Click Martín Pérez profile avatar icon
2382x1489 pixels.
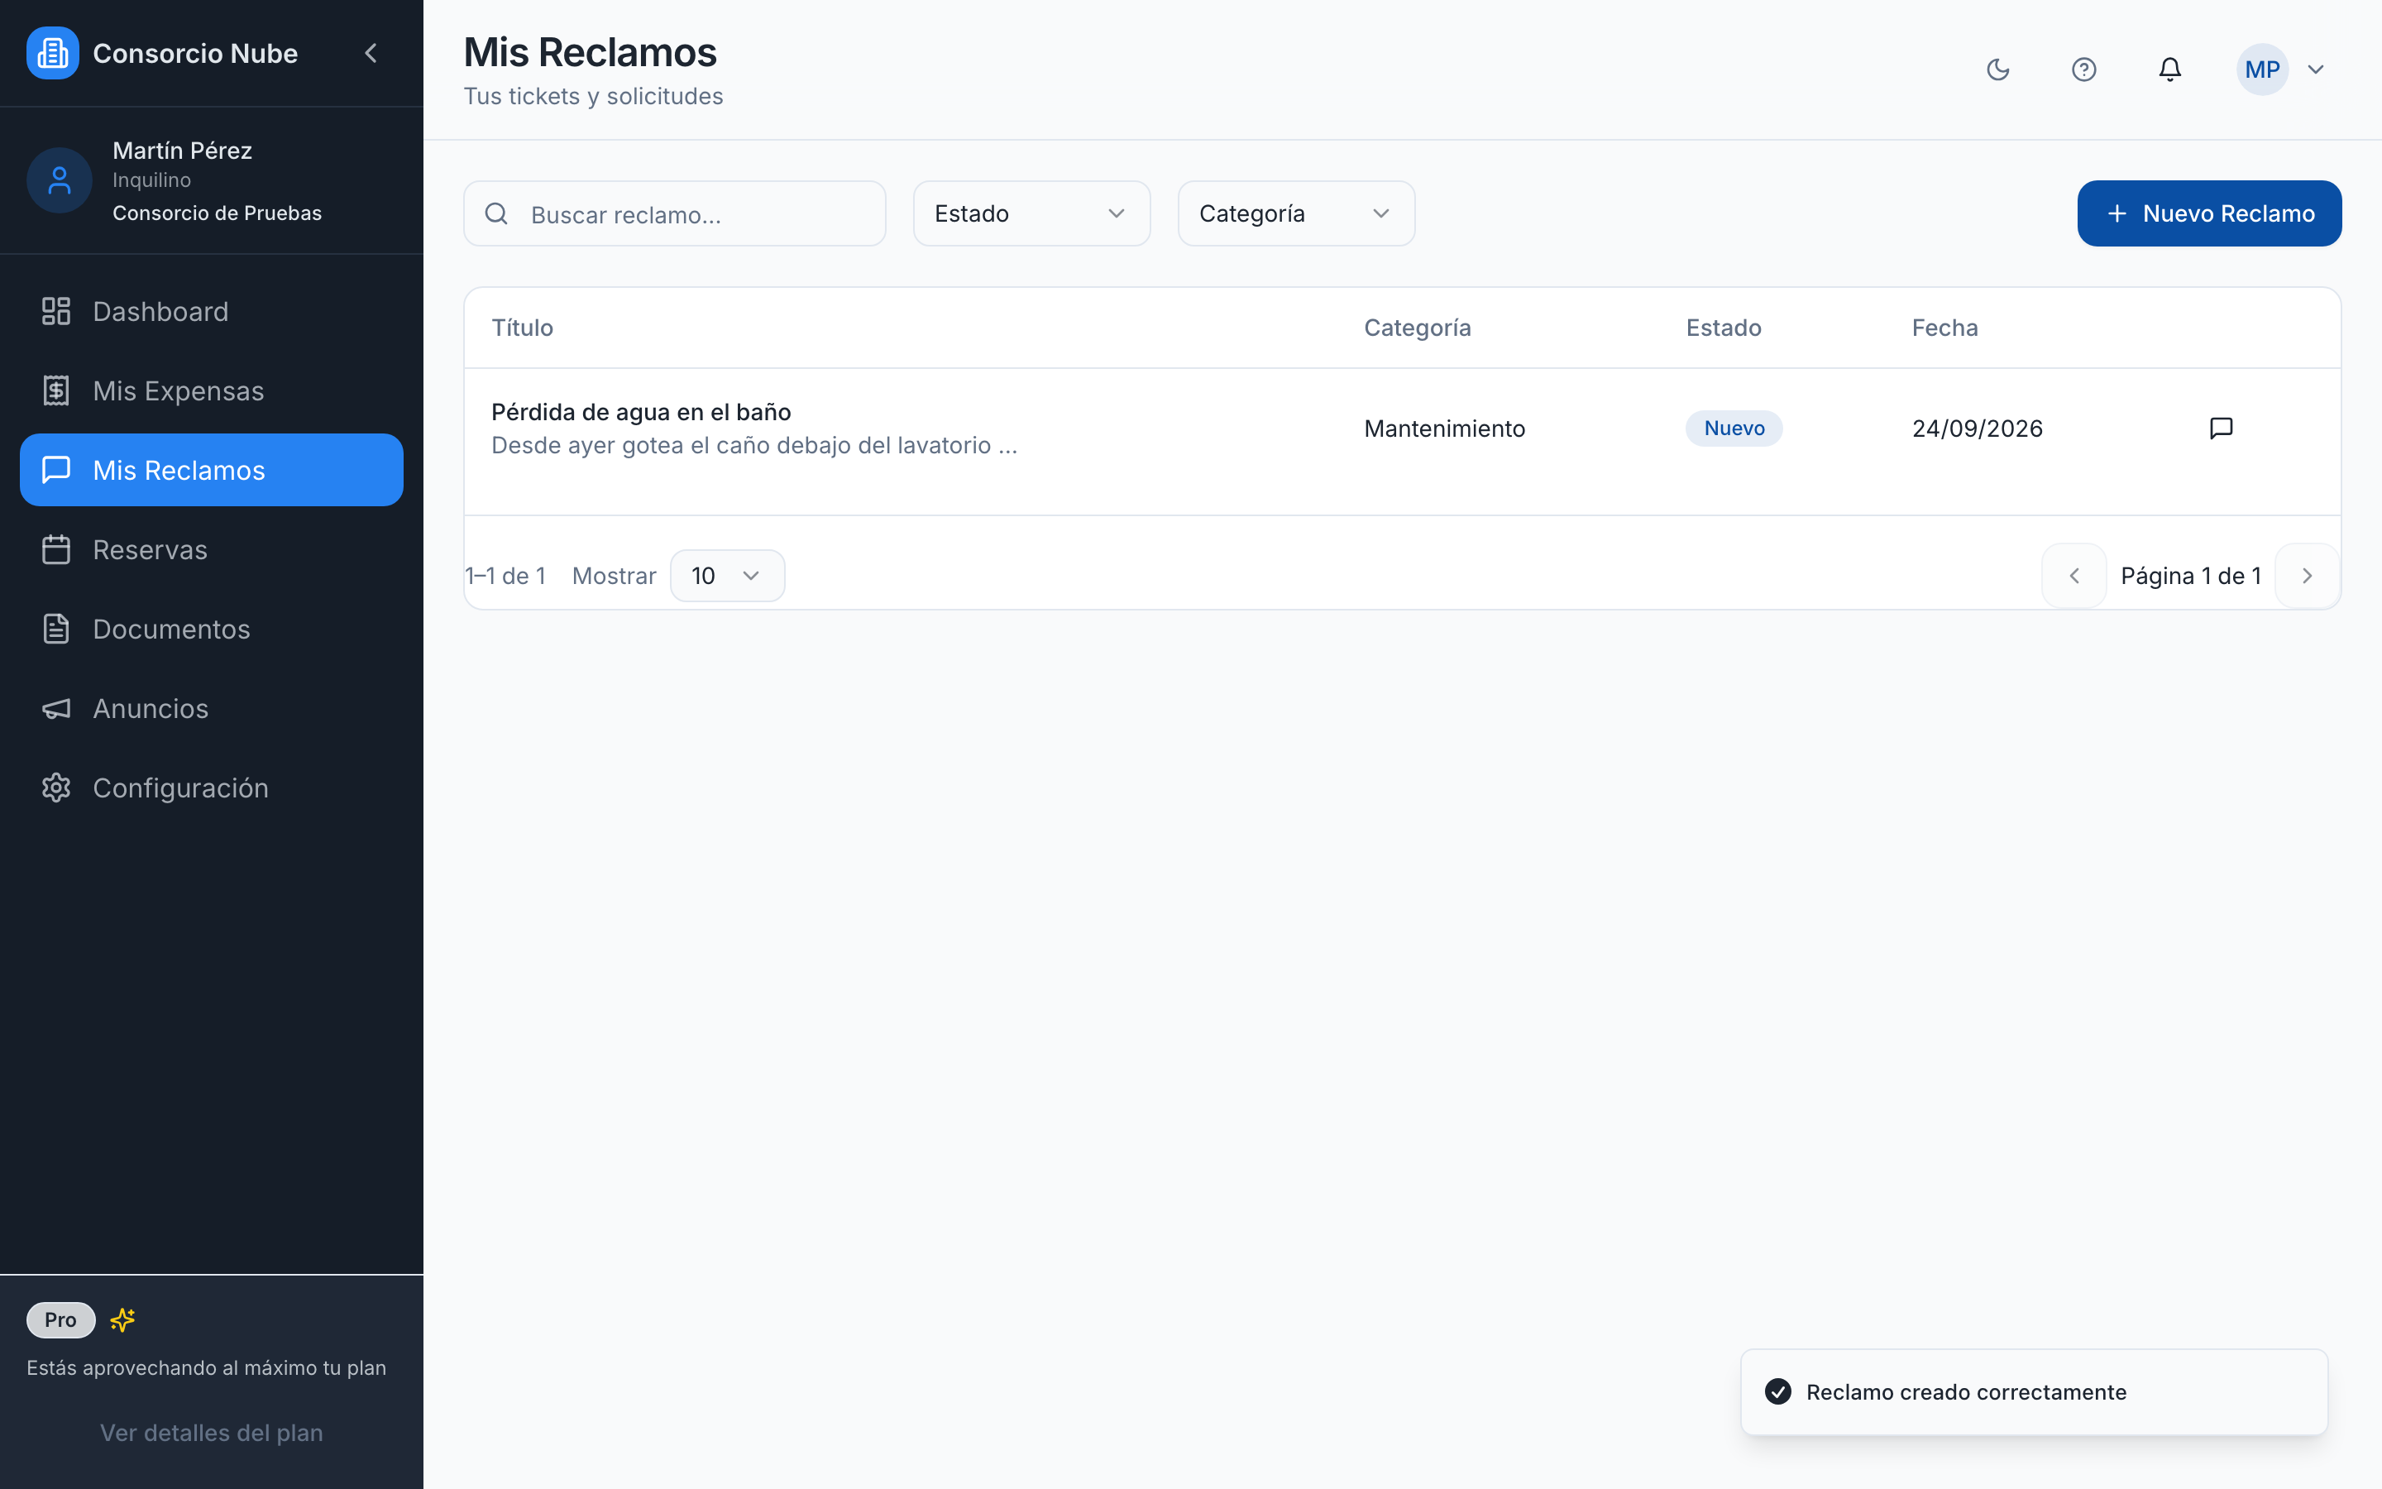point(59,180)
